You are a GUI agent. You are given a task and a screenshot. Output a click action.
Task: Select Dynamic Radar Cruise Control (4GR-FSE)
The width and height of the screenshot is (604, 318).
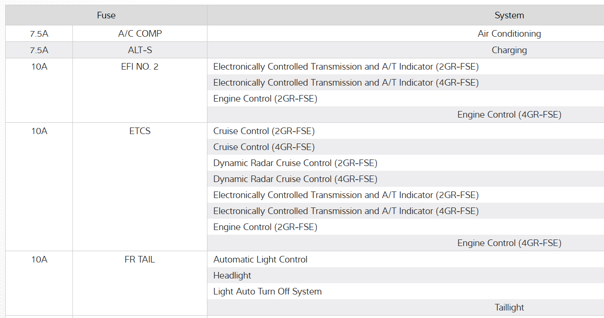(295, 179)
